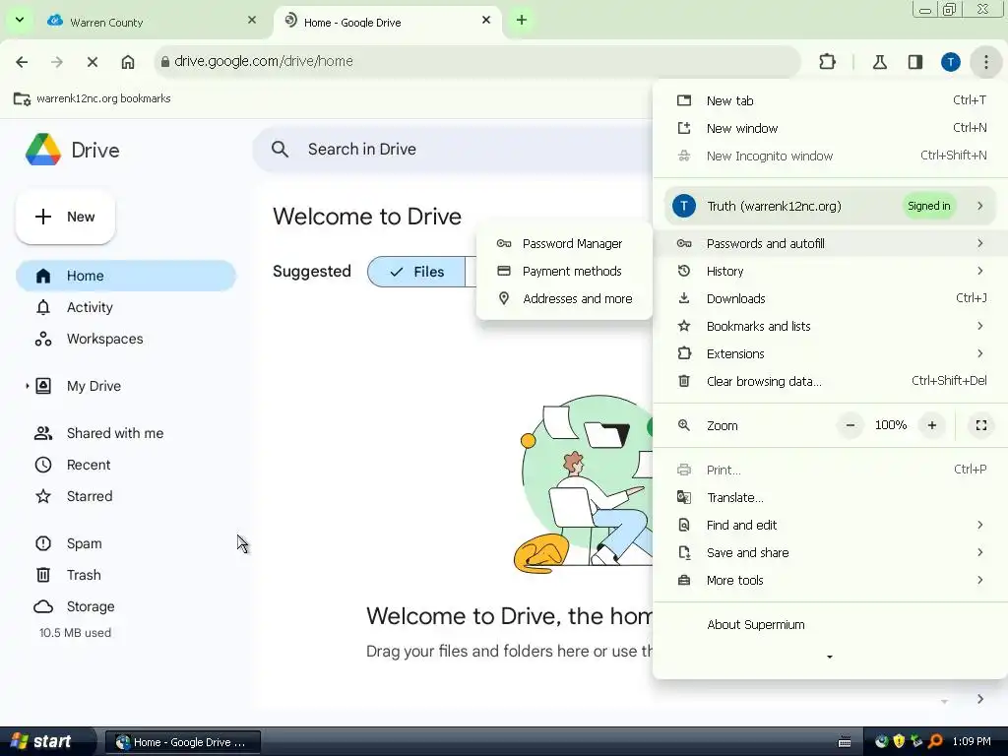The width and height of the screenshot is (1008, 756).
Task: Expand Save and share submenu
Action: [x=831, y=553]
